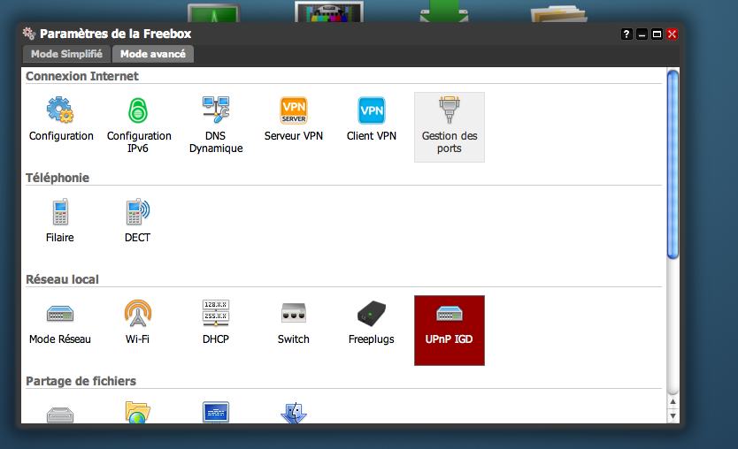Click the blue monitor sharing icon
Screen dimensions: 738x449
(x=216, y=413)
